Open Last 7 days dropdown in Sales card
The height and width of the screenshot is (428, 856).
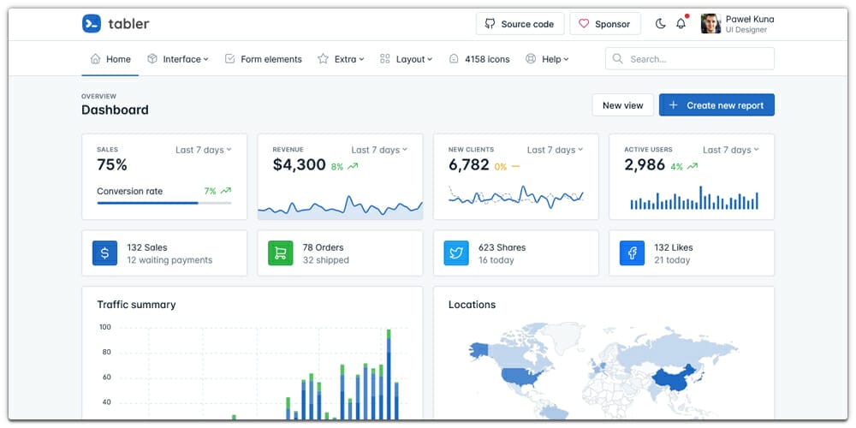204,150
